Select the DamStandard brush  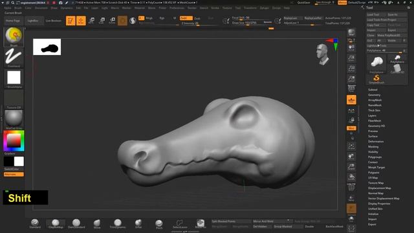click(x=76, y=223)
